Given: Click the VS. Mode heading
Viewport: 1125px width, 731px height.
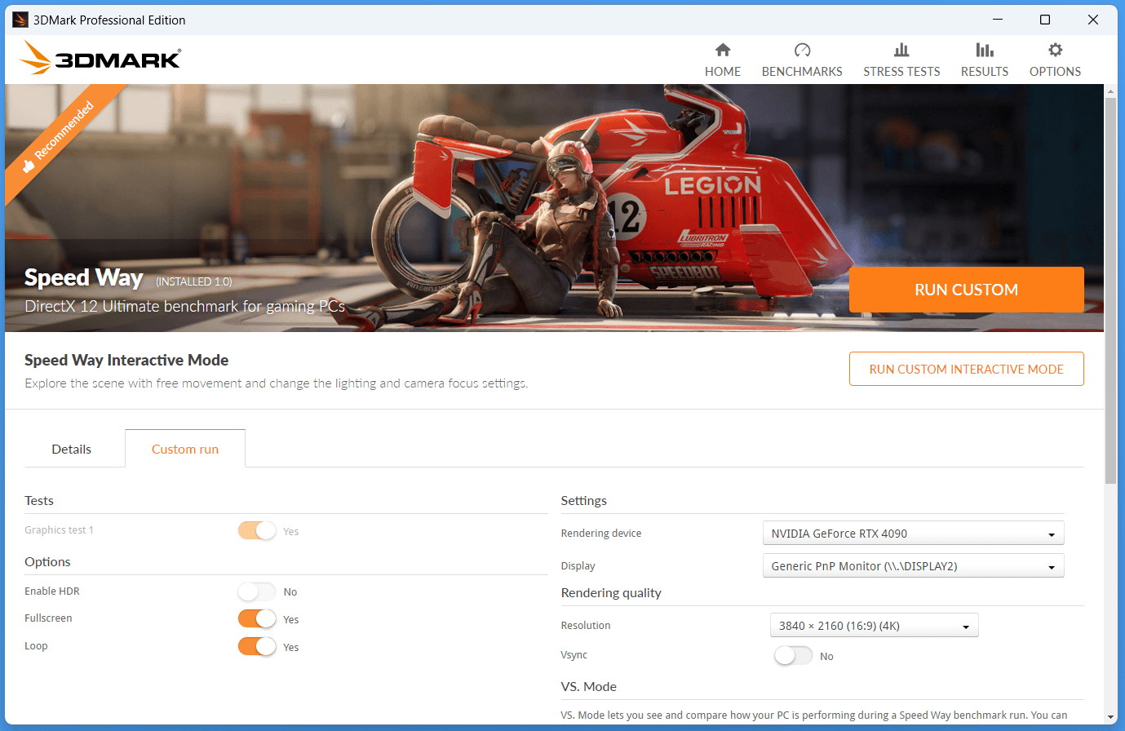Looking at the screenshot, I should pos(589,687).
